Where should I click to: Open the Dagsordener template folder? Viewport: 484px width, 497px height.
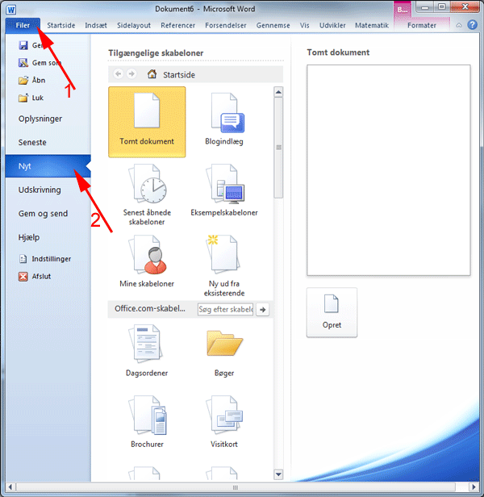tap(147, 343)
